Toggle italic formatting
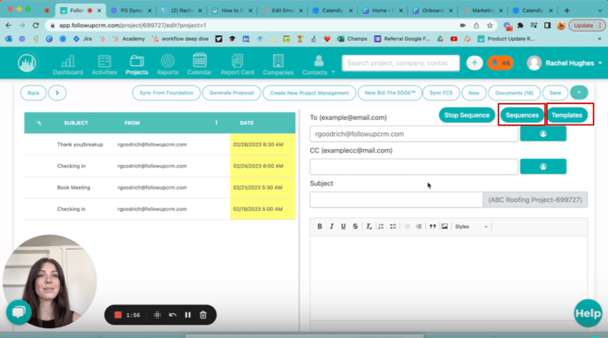The width and height of the screenshot is (608, 338). point(331,227)
